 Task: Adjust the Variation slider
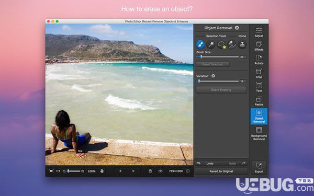click(x=218, y=81)
